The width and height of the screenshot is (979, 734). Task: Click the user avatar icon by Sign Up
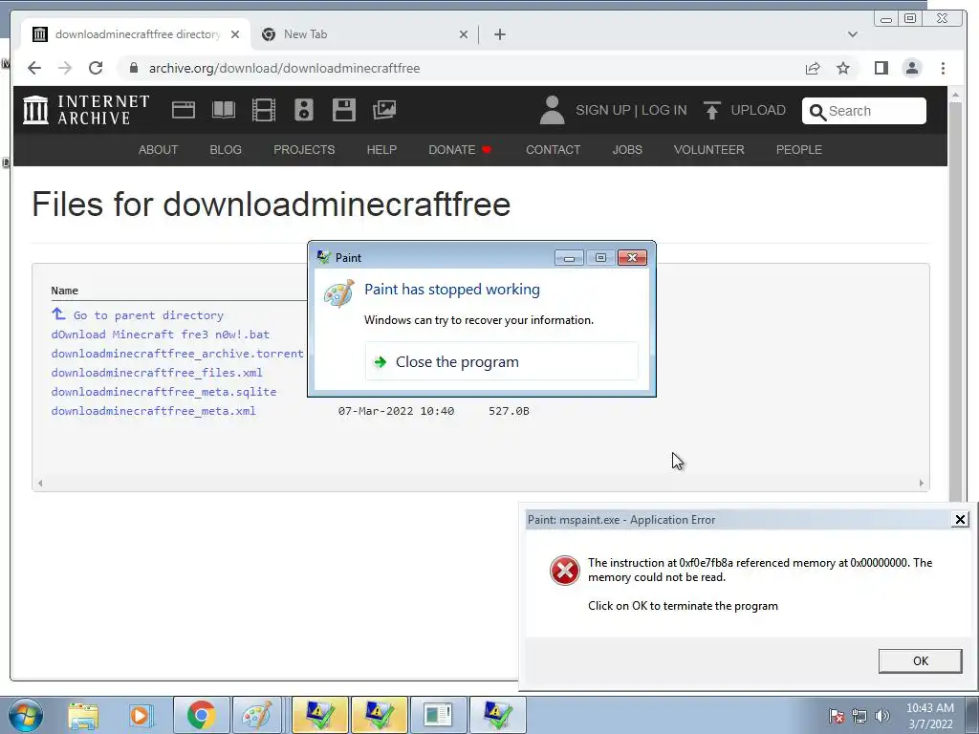552,110
